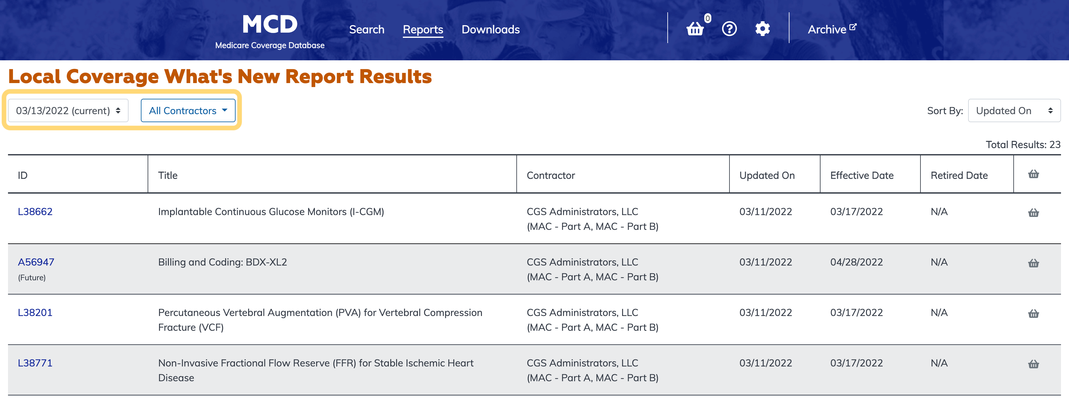
Task: Open the settings gear icon
Action: [x=762, y=29]
